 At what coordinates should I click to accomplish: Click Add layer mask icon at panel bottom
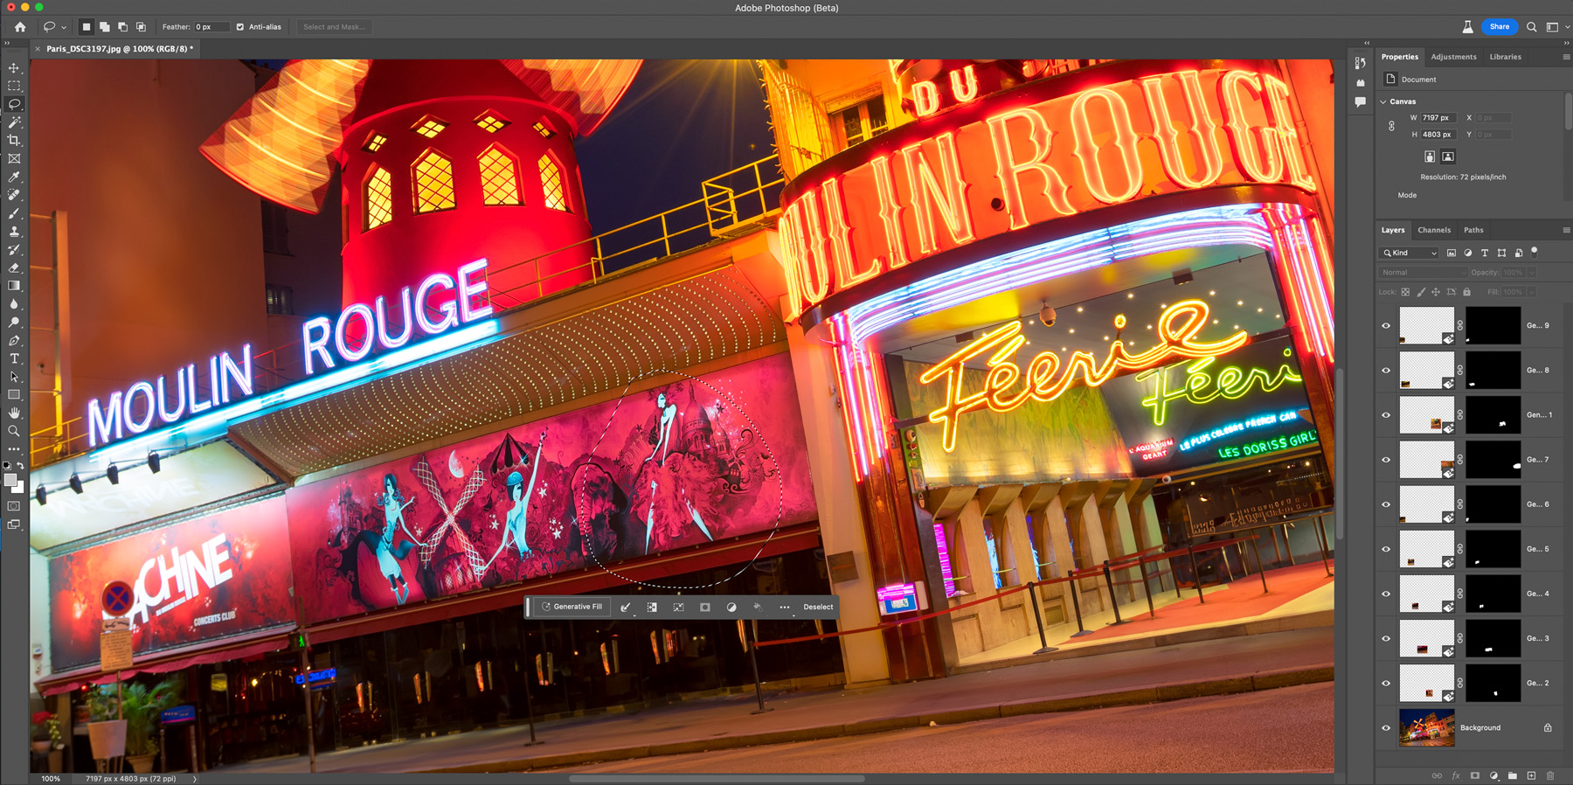1475,775
